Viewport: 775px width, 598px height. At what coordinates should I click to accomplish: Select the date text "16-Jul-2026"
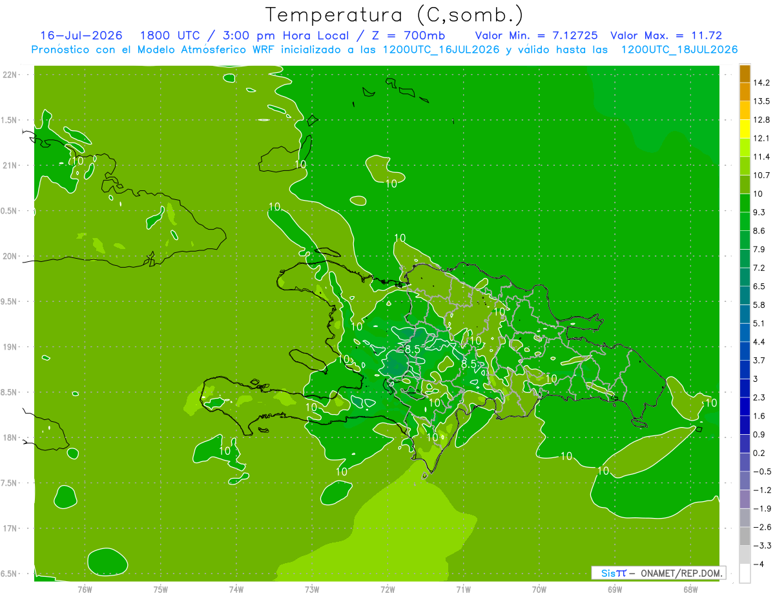point(80,35)
